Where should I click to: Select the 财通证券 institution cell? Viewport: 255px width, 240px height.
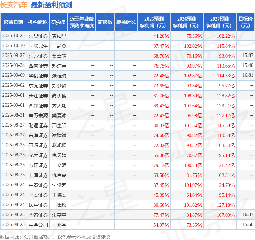pyautogui.click(x=38, y=125)
